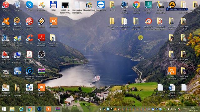200x112 pixels.
Task: Launch OBS Studio
Action: (x=41, y=56)
